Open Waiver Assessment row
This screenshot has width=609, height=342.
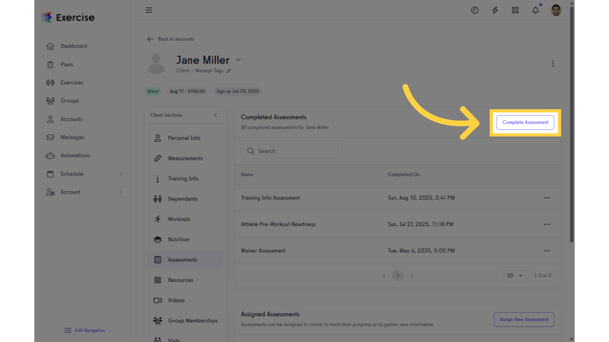[x=397, y=251]
